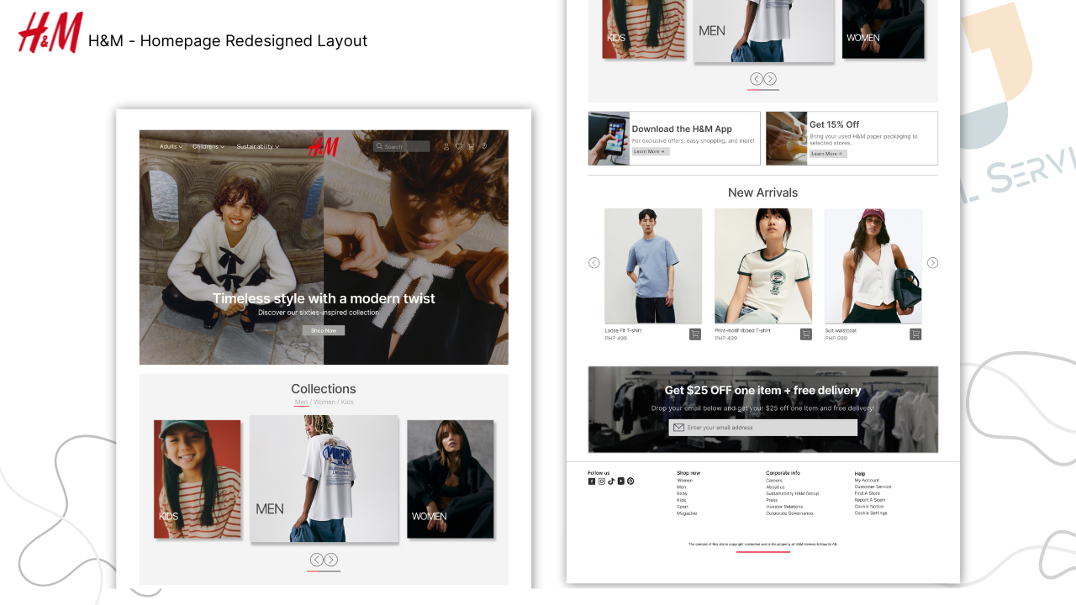Open the wishlist heart icon
The width and height of the screenshot is (1076, 605).
tap(459, 146)
